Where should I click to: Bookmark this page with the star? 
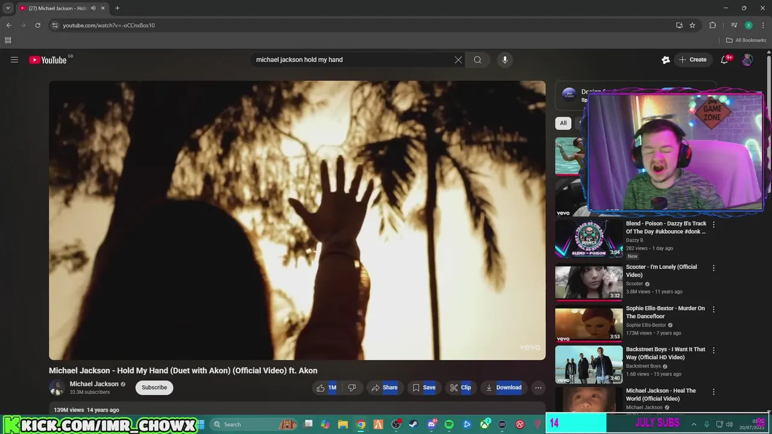coord(692,25)
